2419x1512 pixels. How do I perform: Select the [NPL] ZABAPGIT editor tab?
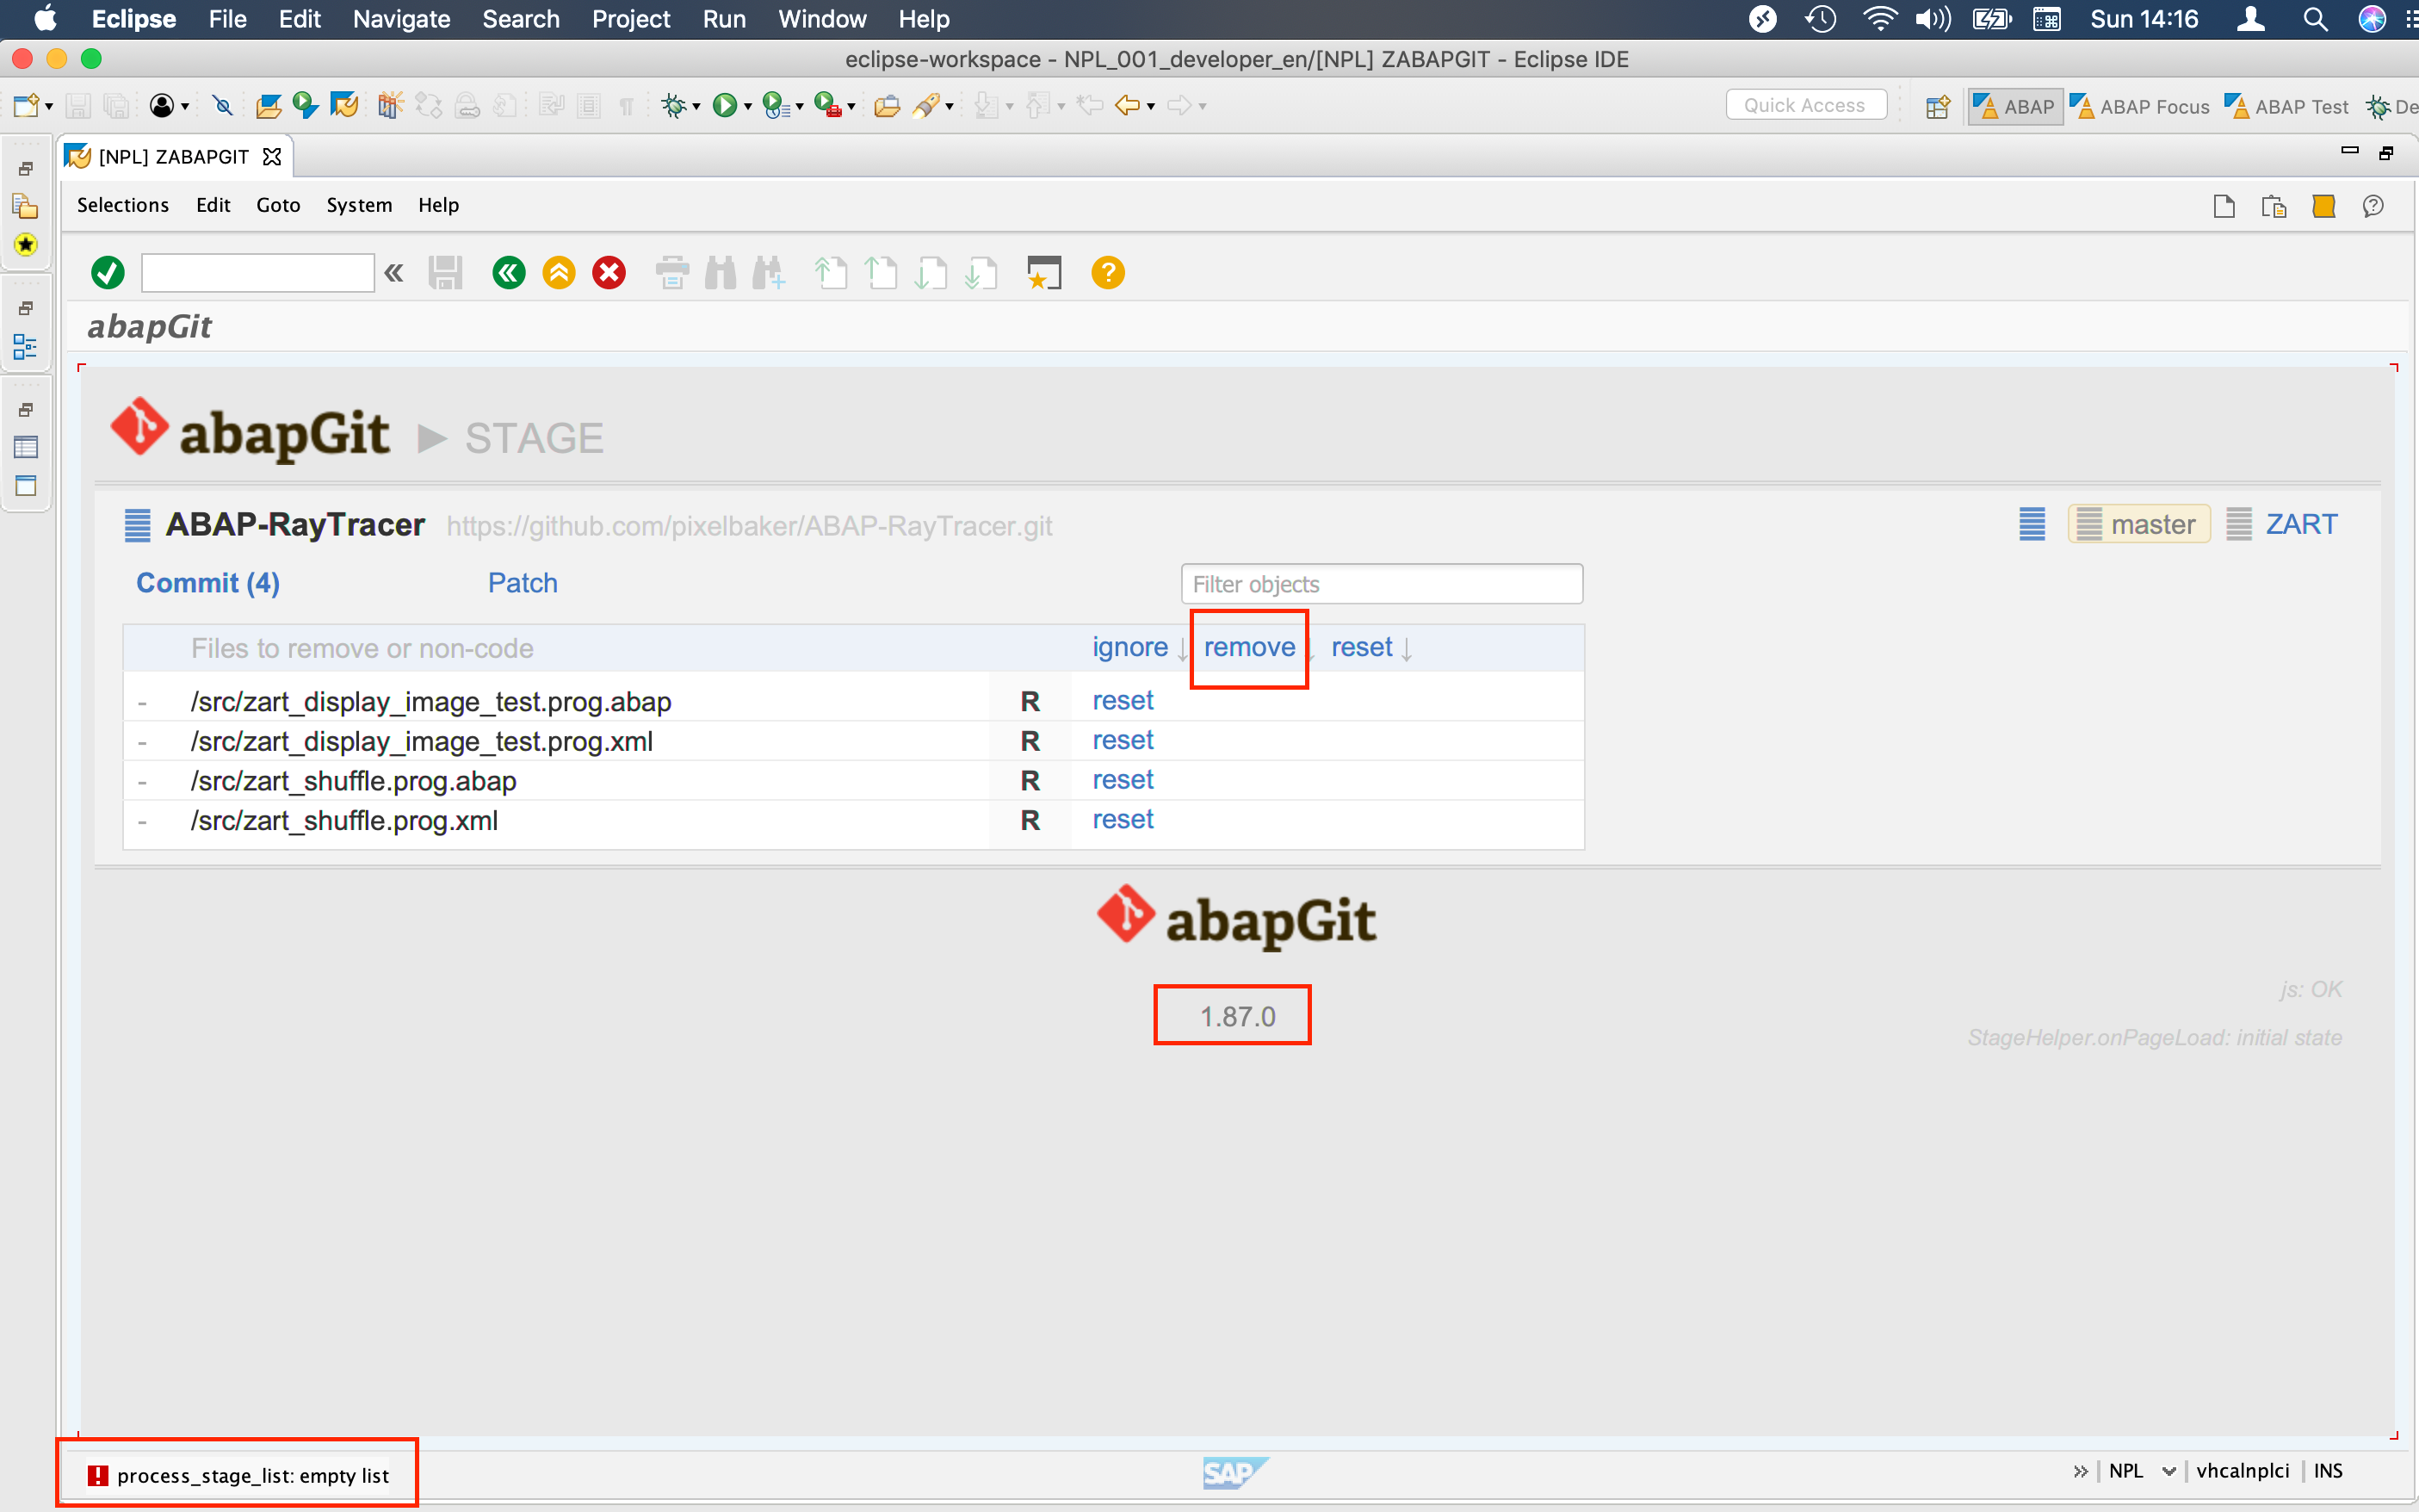click(x=172, y=156)
